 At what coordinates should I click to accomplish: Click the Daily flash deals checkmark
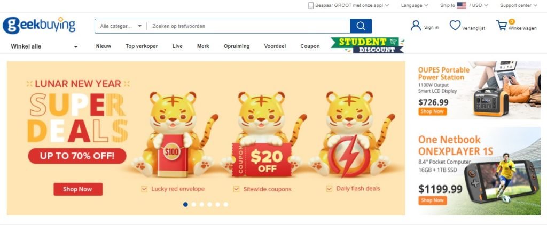point(329,189)
